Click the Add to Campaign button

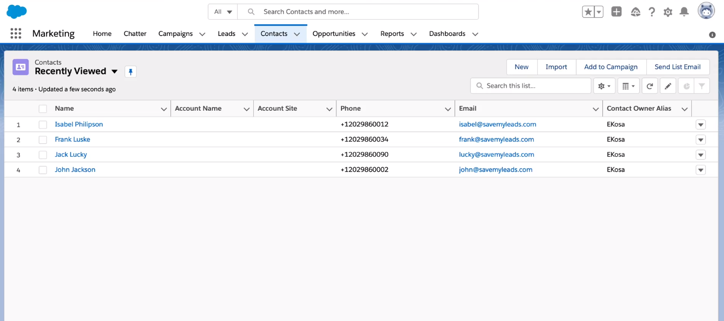pyautogui.click(x=611, y=67)
